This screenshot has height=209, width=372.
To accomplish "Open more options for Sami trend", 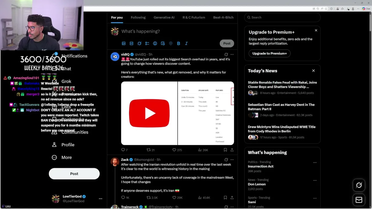I will point(315,198).
